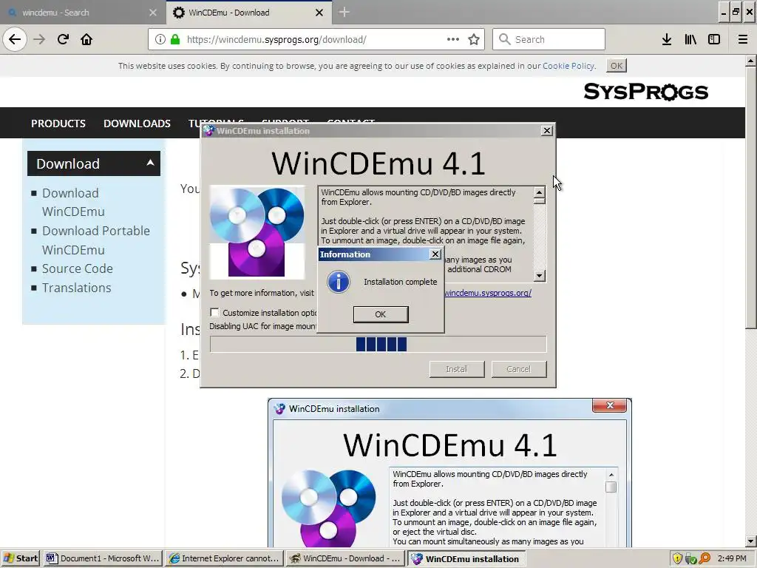The width and height of the screenshot is (757, 568).
Task: Open the Cookie Policy link
Action: point(568,66)
